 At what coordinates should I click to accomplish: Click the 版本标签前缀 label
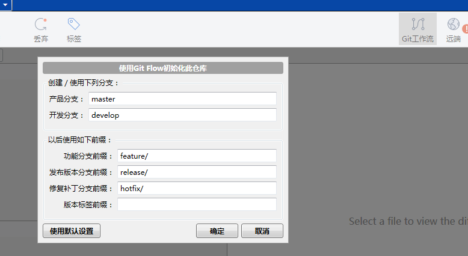coord(88,205)
